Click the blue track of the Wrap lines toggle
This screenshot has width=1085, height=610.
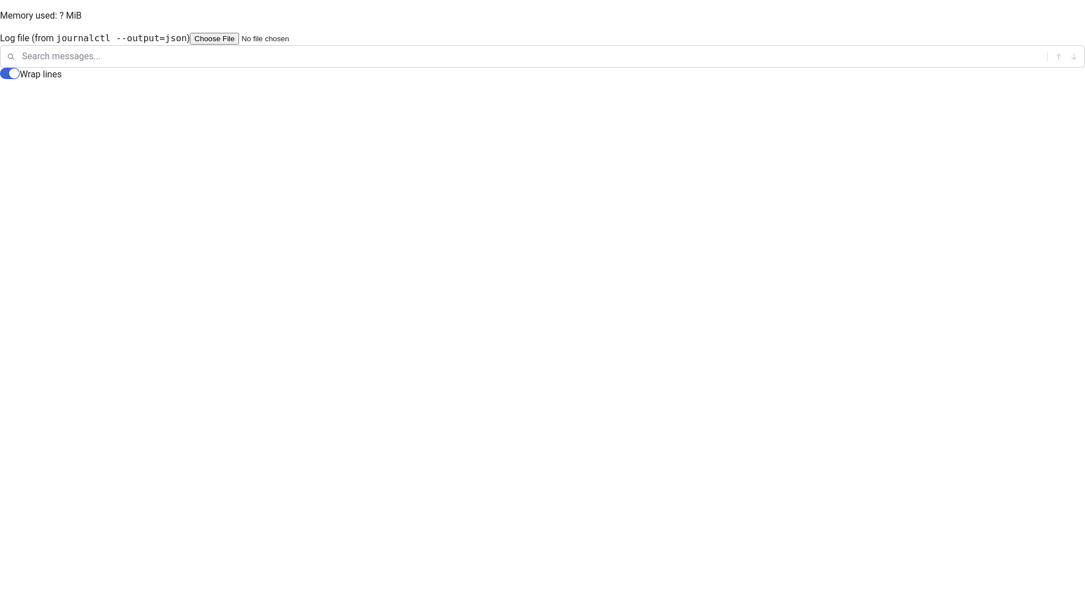click(x=5, y=74)
